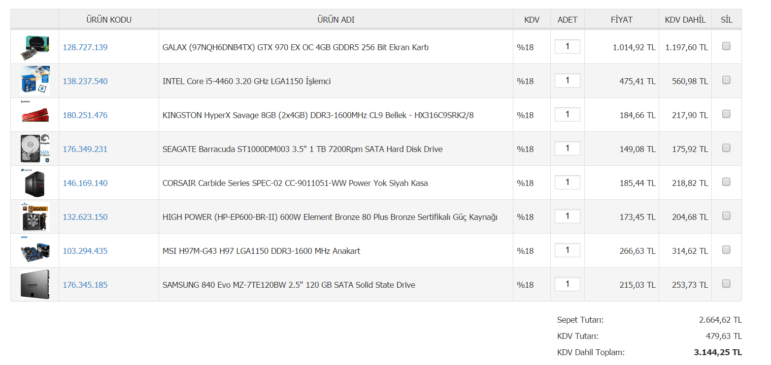This screenshot has width=771, height=365.
Task: Open the Samsung 840 Evo SSD thumbnail
Action: [35, 284]
